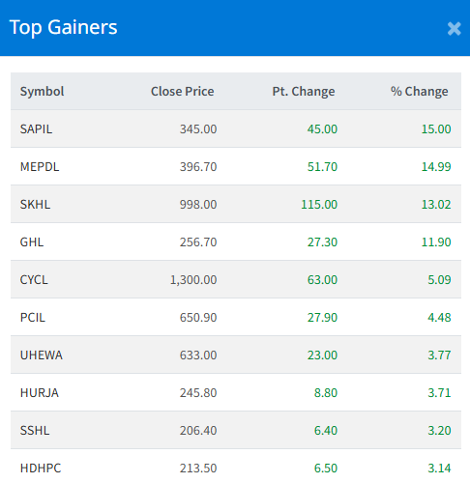Select the SKHL symbol
470x483 pixels.
click(x=35, y=205)
